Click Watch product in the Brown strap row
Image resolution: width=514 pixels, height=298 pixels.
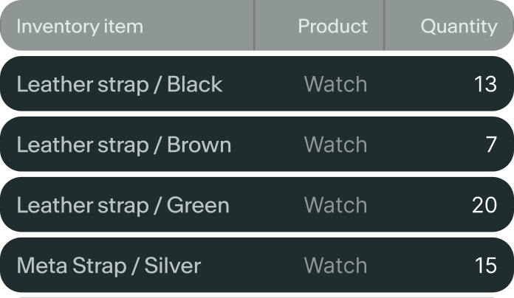coord(335,145)
